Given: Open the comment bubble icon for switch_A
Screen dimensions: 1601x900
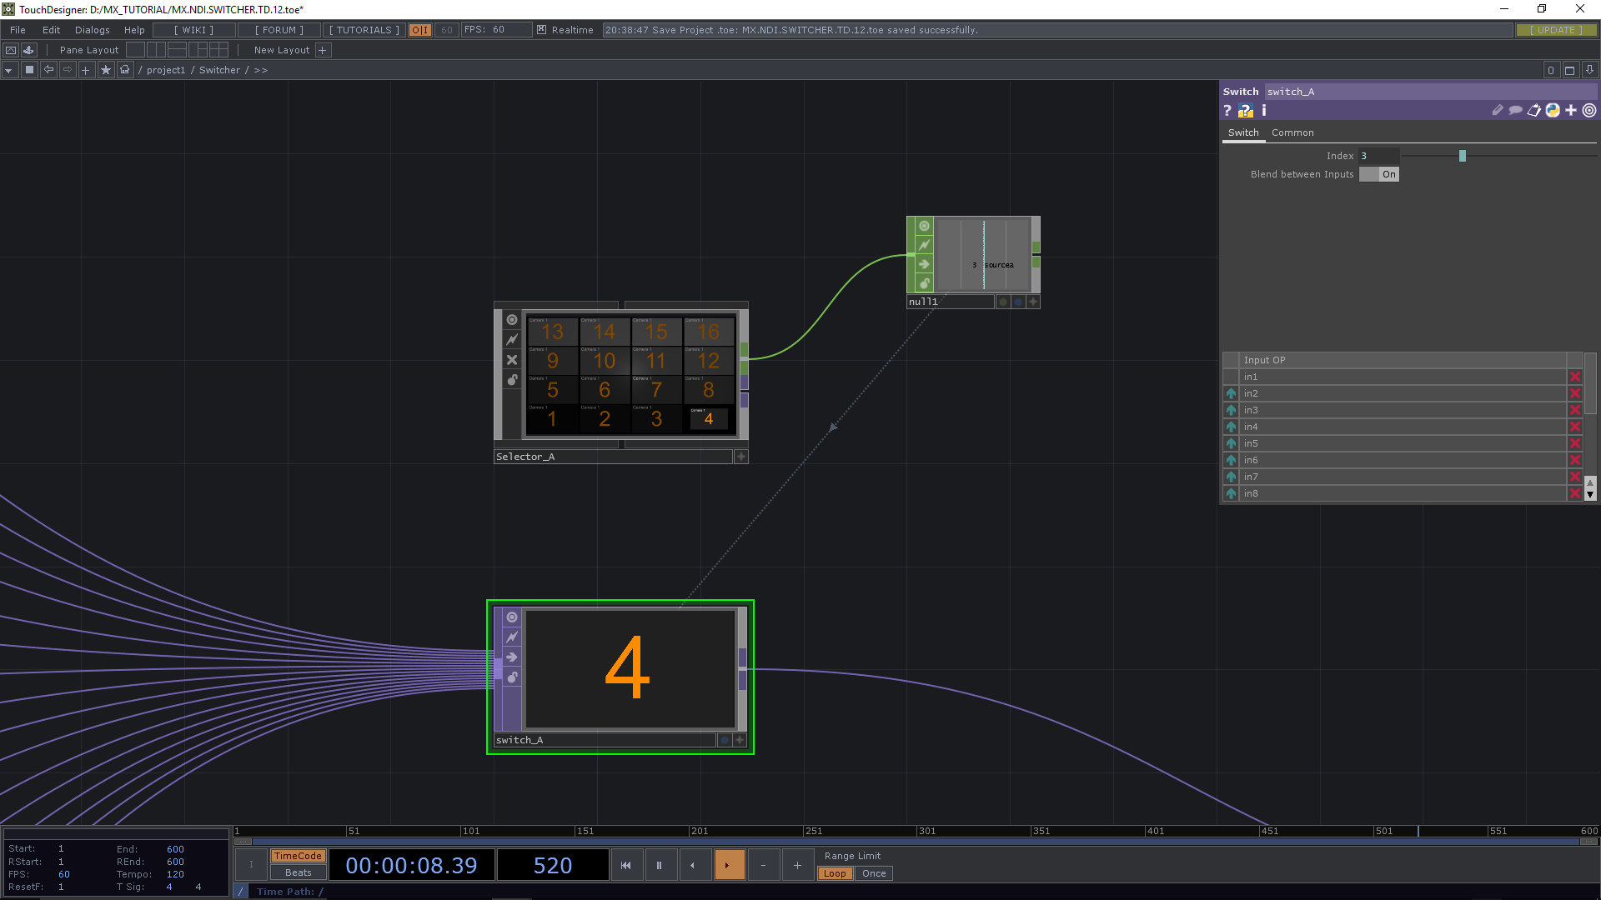Looking at the screenshot, I should (1515, 110).
